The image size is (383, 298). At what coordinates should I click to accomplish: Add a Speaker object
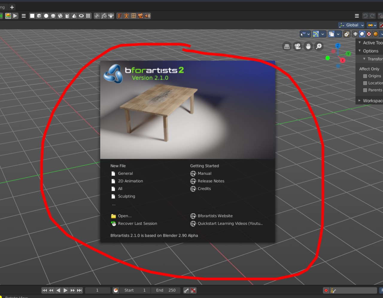point(148,16)
